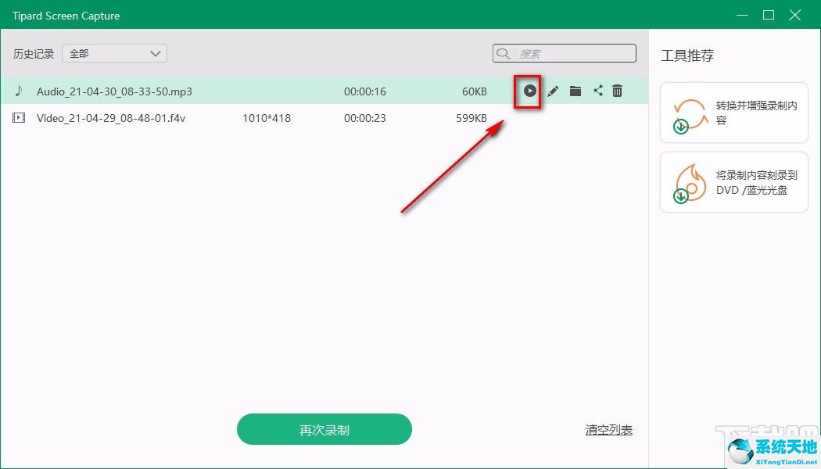The width and height of the screenshot is (821, 469).
Task: Delete the audio recording via trash icon
Action: click(617, 91)
